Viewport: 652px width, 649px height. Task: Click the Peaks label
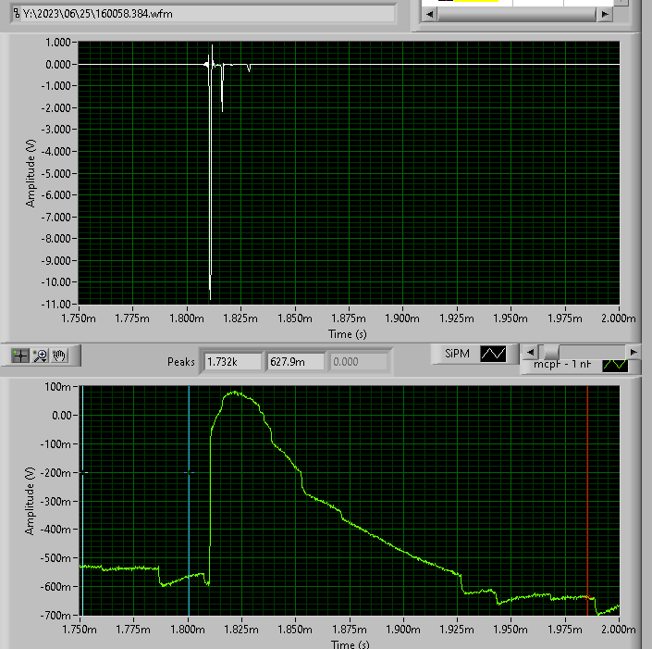[x=181, y=362]
